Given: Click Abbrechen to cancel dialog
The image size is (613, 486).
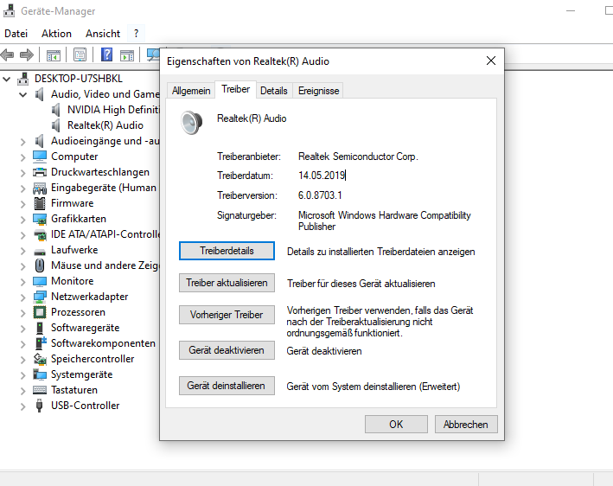Looking at the screenshot, I should click(466, 425).
